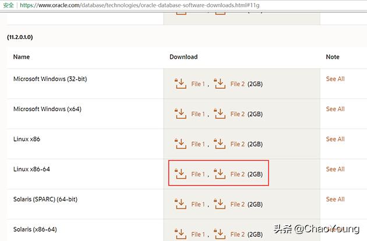Select the Solaris (SPARC) (64-bit) row name
The height and width of the screenshot is (241, 367).
45,199
